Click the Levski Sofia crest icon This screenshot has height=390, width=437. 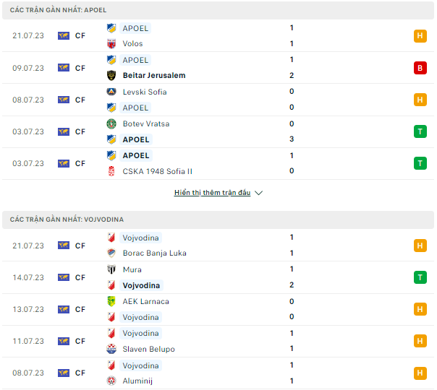pyautogui.click(x=111, y=92)
